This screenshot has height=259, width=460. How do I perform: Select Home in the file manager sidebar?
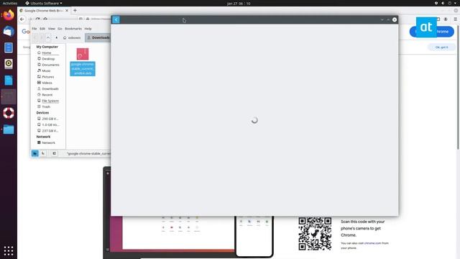point(46,53)
